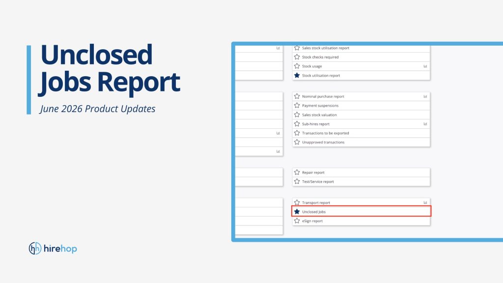Screen dimensions: 503x283
Task: Star the Nominal purchase report
Action: click(297, 96)
